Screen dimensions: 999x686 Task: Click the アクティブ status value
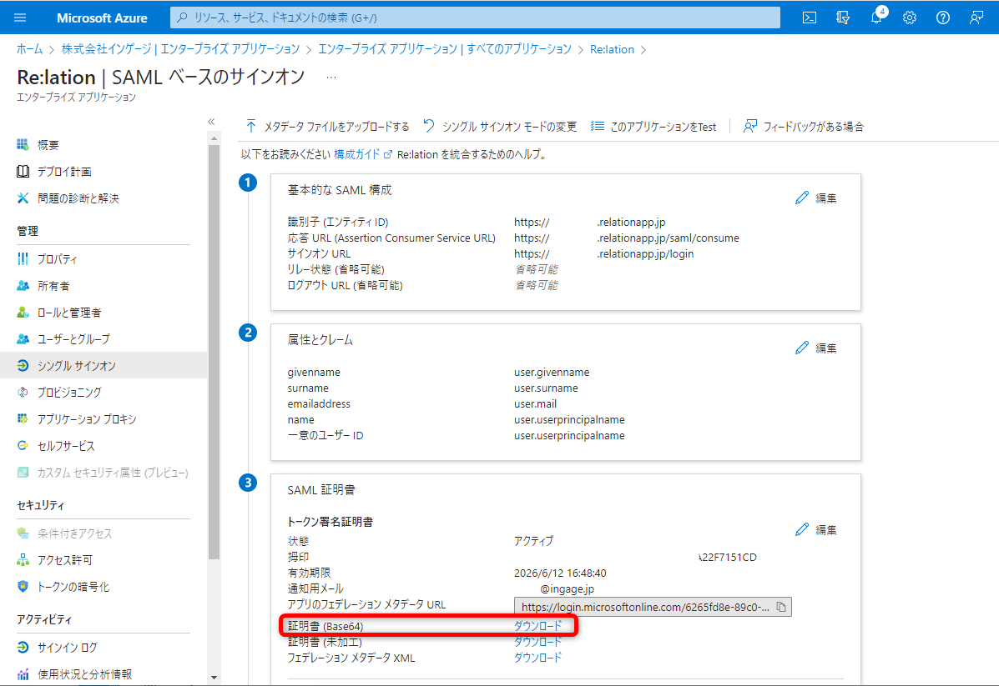(x=534, y=541)
